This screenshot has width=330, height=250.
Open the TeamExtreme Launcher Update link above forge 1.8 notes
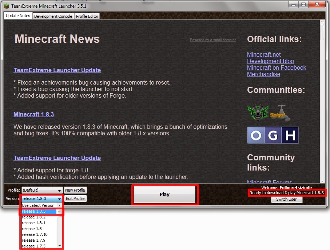tap(57, 158)
